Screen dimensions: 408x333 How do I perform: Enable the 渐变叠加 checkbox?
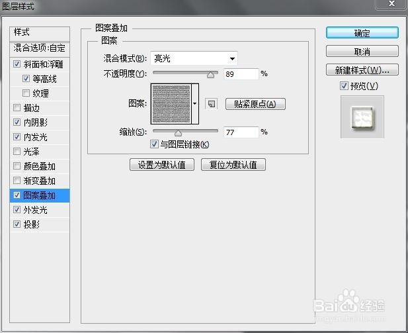coord(17,181)
